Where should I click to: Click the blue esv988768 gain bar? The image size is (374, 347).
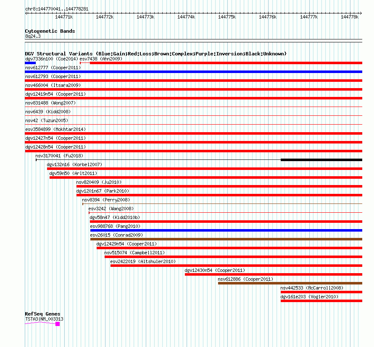pos(226,230)
